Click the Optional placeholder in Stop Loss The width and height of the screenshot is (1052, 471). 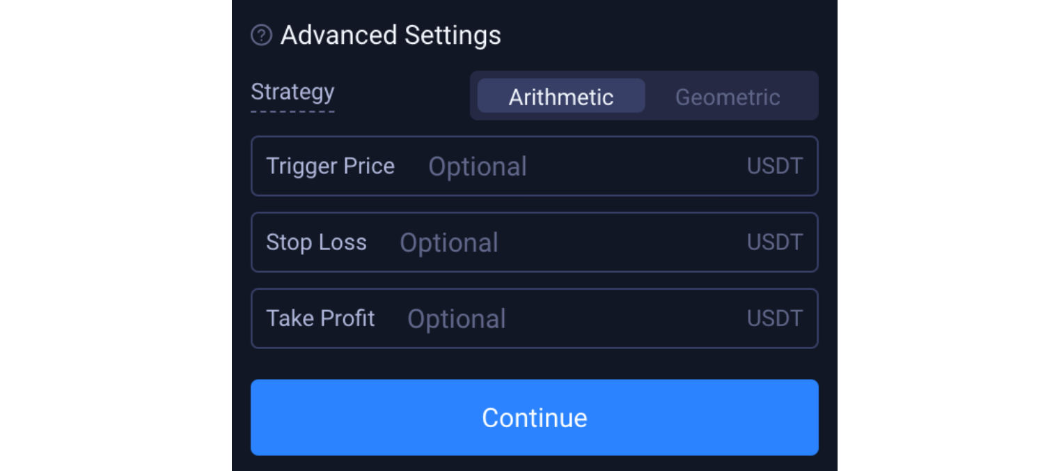click(x=449, y=242)
